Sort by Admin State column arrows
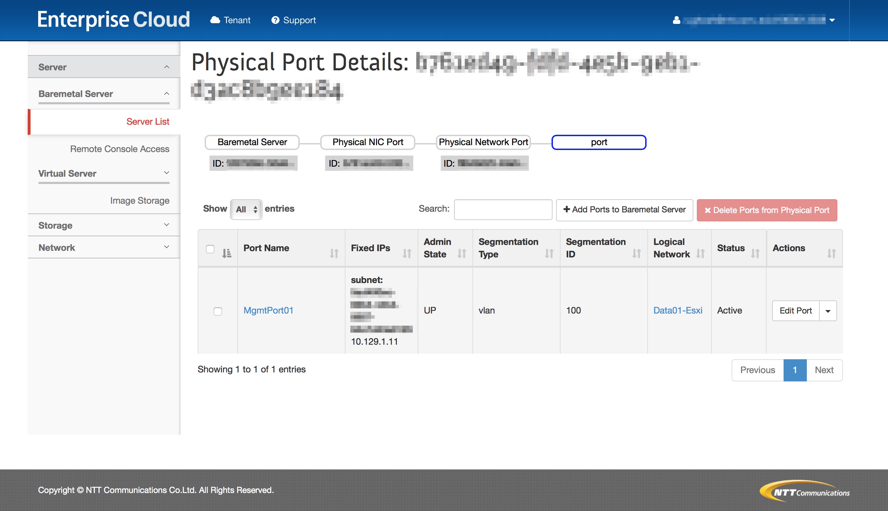This screenshot has width=888, height=511. pos(461,253)
